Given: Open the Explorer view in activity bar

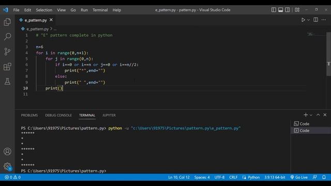Looking at the screenshot, I should point(7,22).
